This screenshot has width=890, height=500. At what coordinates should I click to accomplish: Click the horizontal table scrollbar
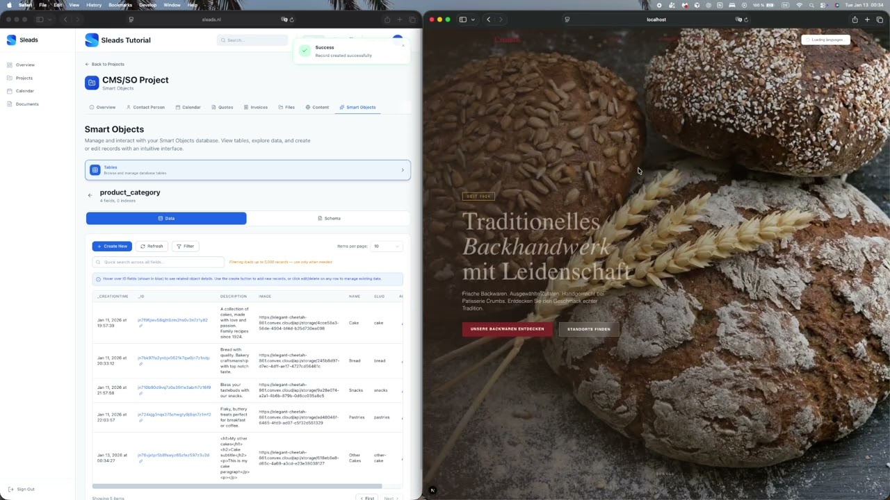point(237,486)
